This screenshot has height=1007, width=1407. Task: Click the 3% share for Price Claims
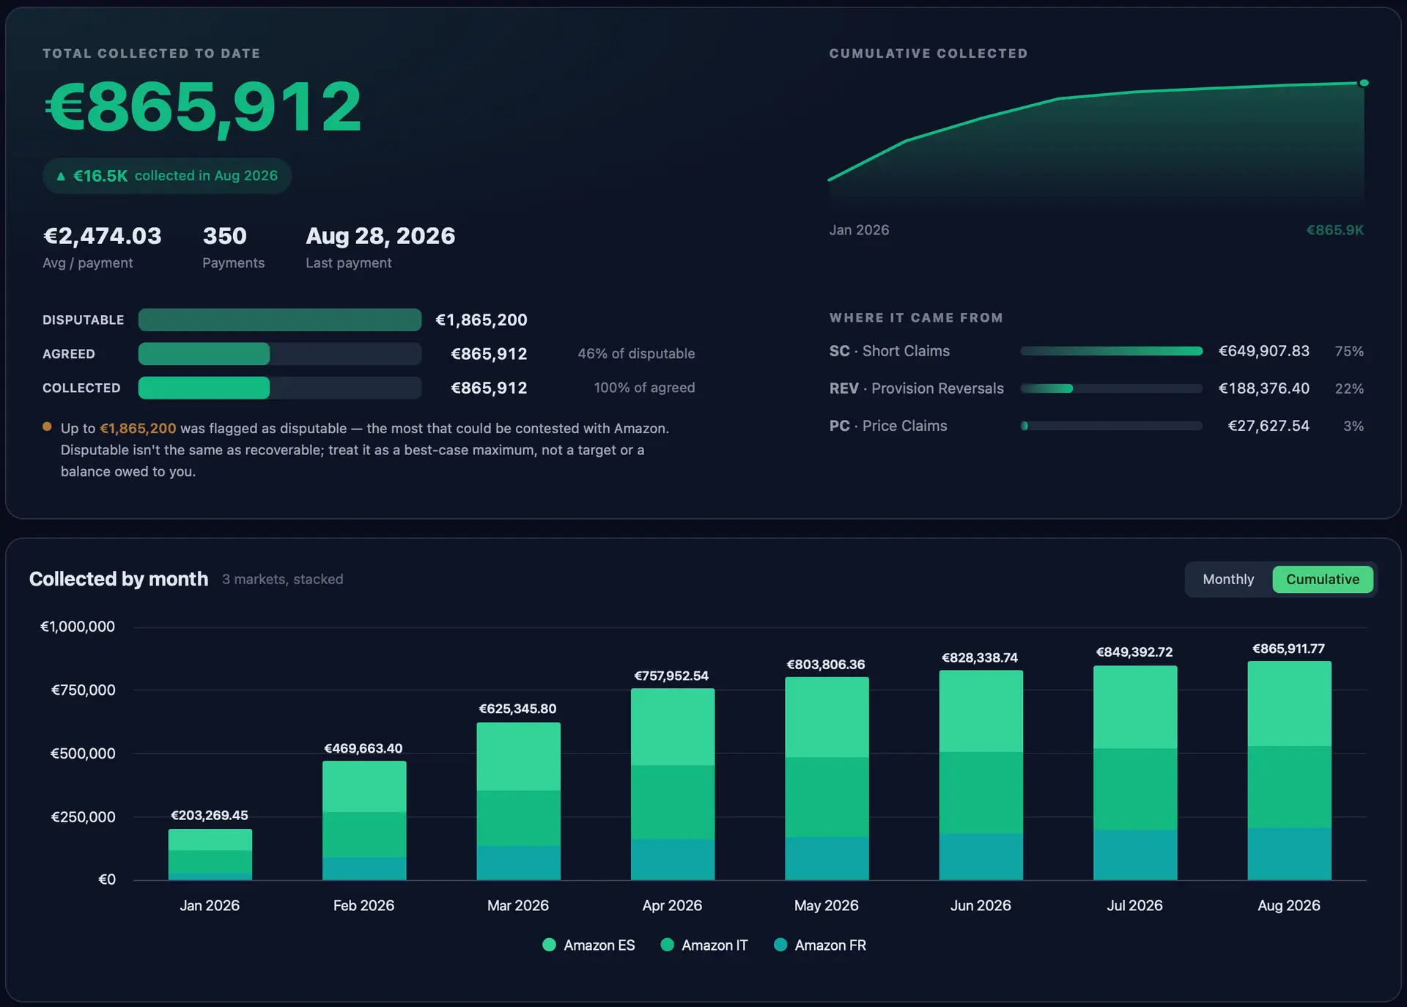pos(1354,426)
